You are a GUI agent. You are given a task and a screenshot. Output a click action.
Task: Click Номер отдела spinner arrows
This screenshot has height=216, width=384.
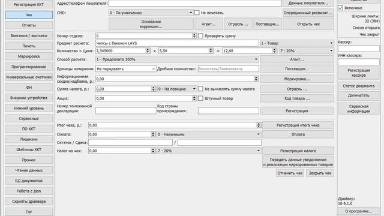pyautogui.click(x=194, y=36)
